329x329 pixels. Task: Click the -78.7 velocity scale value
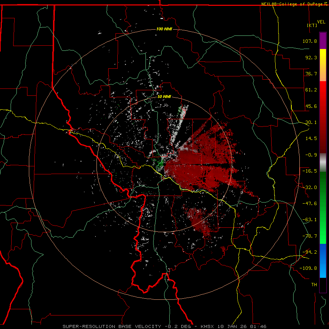pyautogui.click(x=310, y=236)
